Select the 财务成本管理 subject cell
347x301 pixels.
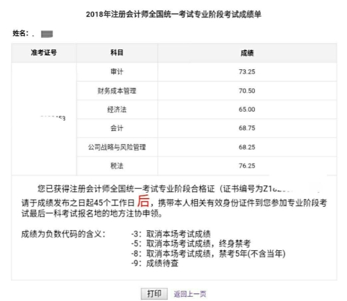tap(117, 91)
